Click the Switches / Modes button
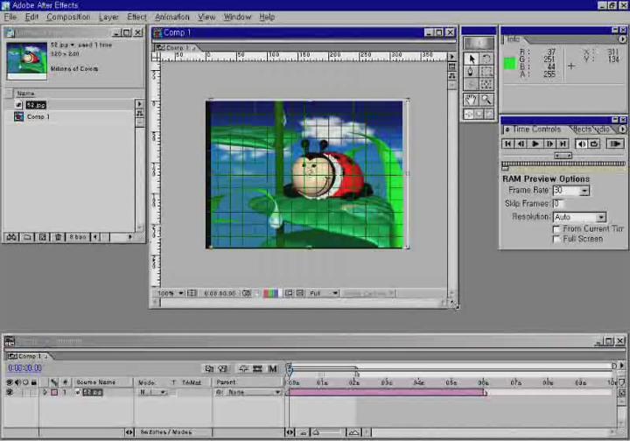The image size is (630, 441). tap(165, 432)
